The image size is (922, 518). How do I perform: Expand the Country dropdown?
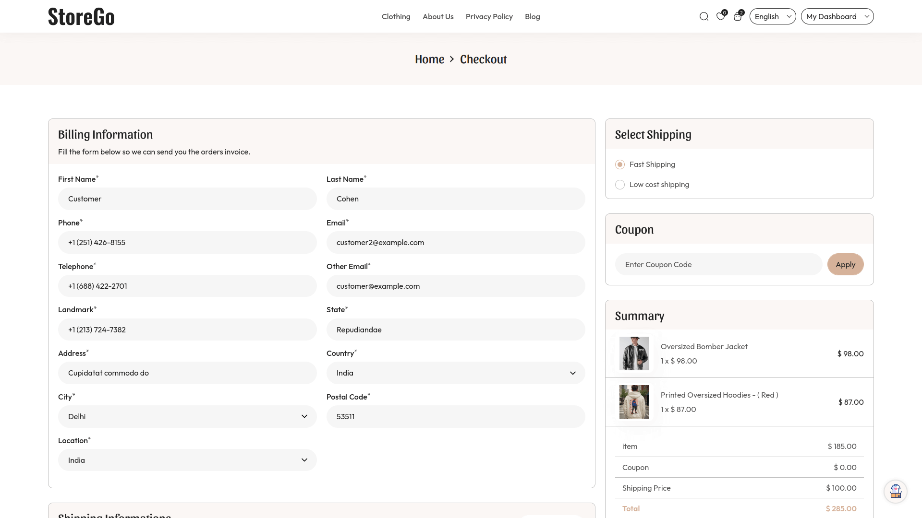coord(455,373)
